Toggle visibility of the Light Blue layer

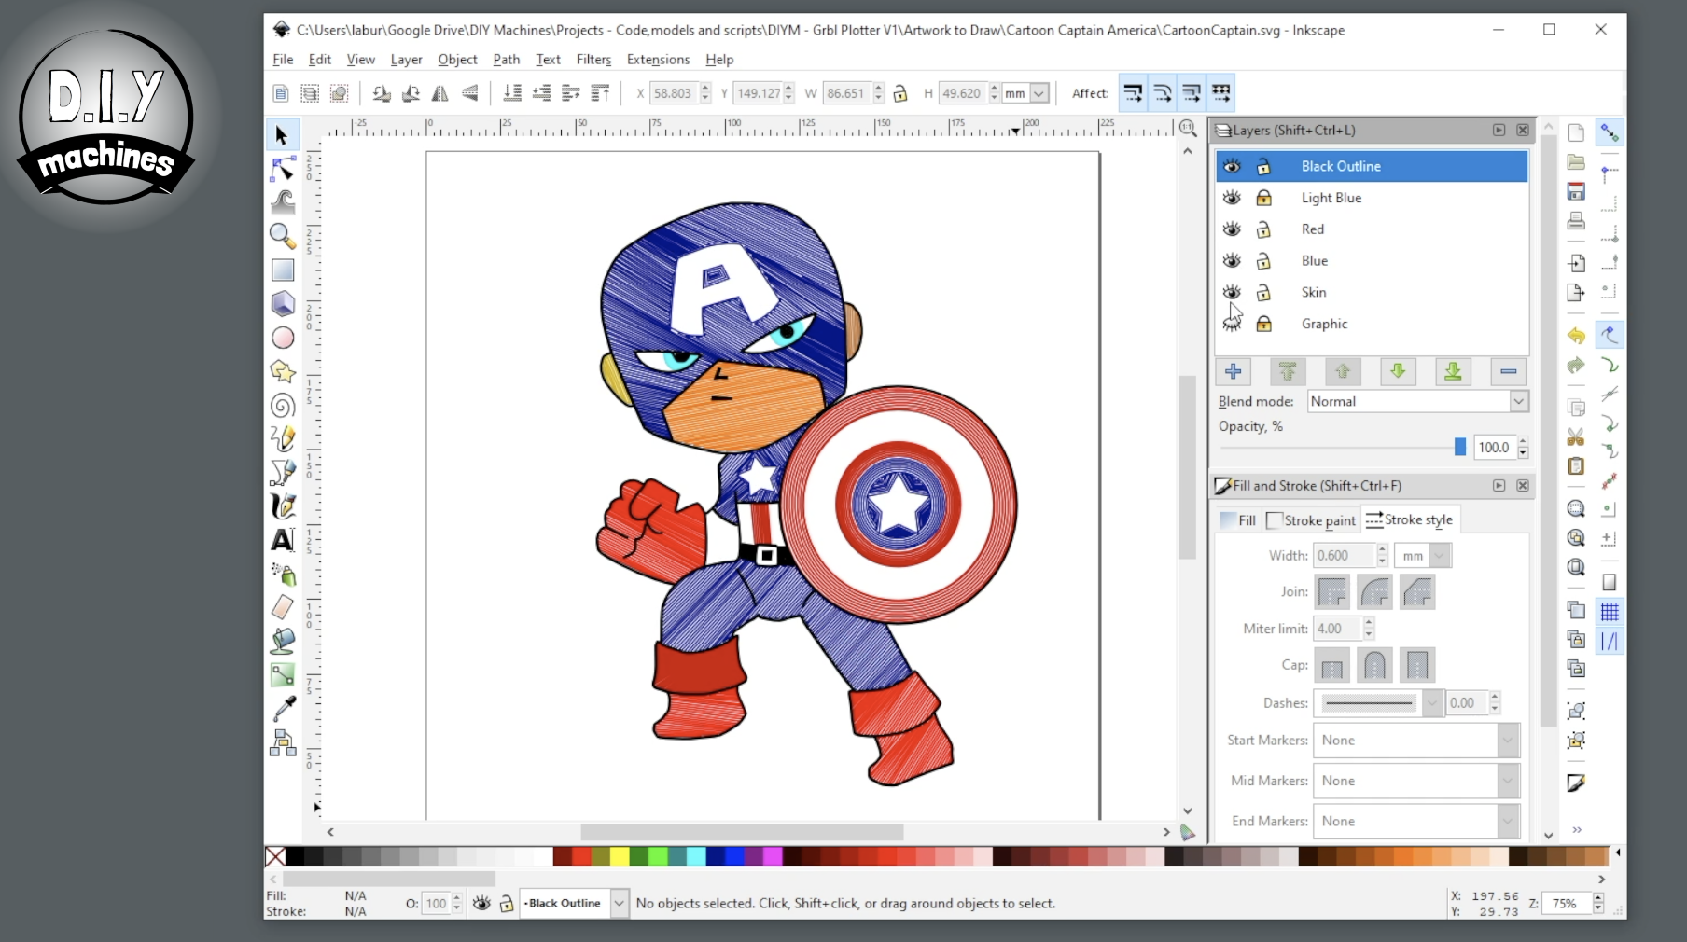(1232, 198)
